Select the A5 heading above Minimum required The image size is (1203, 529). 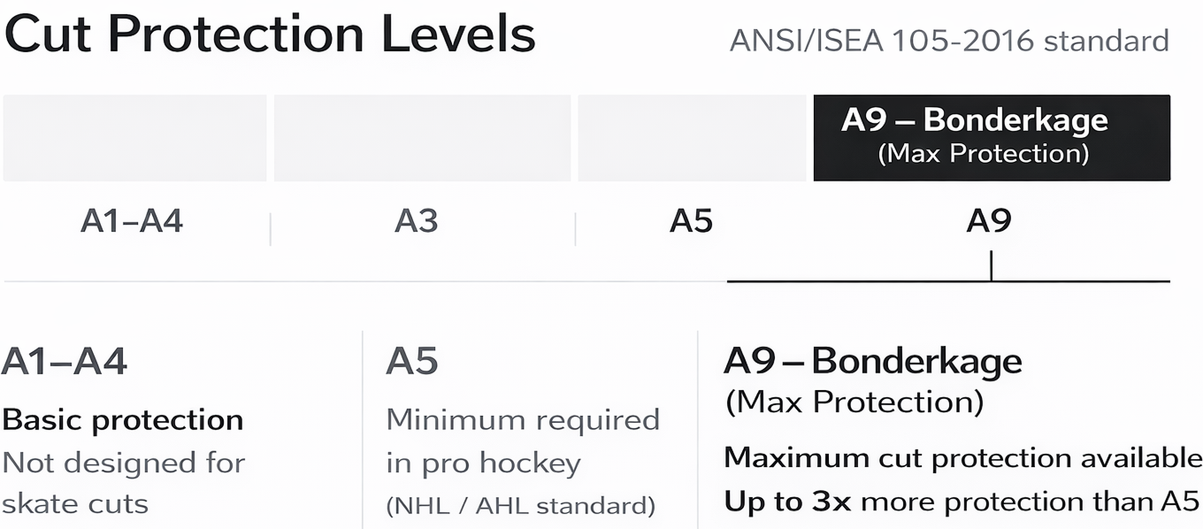pyautogui.click(x=412, y=361)
